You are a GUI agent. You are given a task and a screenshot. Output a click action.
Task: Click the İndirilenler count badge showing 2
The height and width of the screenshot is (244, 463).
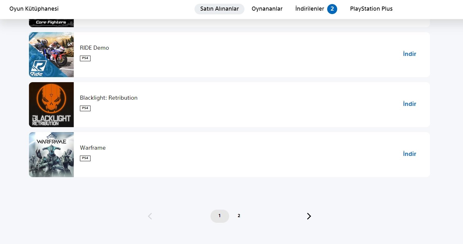(x=332, y=9)
